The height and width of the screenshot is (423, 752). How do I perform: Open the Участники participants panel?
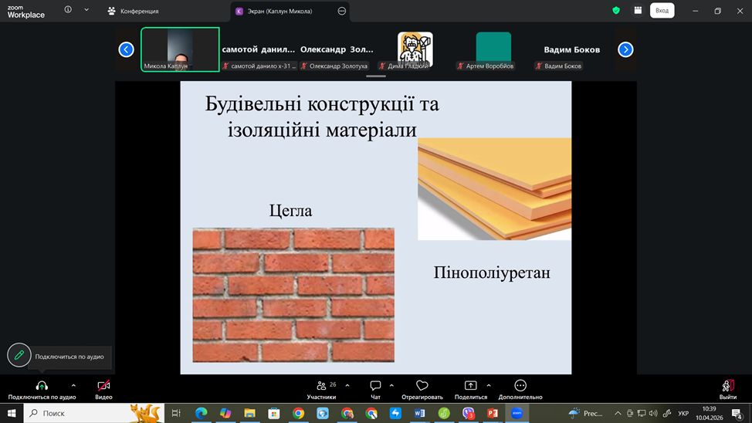point(321,389)
